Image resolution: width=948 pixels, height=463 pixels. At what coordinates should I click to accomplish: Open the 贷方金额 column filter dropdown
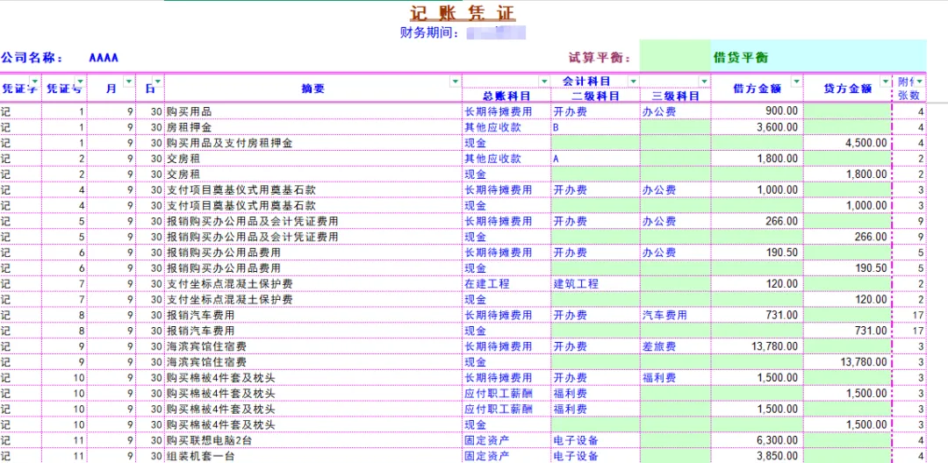(x=885, y=81)
